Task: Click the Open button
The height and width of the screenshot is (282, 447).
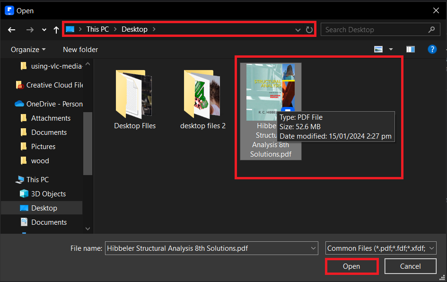Action: (351, 266)
